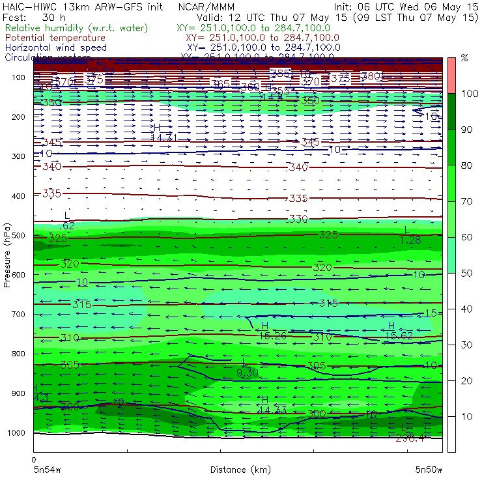482x482 pixels.
Task: Click the '365' potential temperature contour label
Action: (x=221, y=84)
